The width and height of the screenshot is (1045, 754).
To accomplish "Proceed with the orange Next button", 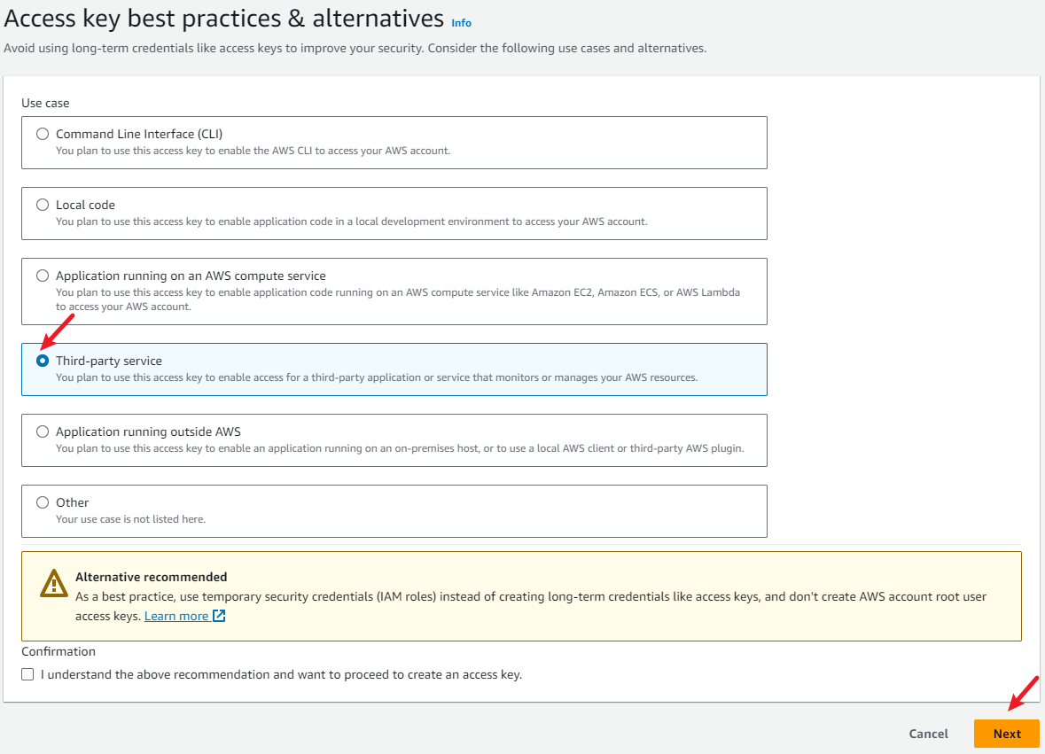I will [x=1006, y=734].
